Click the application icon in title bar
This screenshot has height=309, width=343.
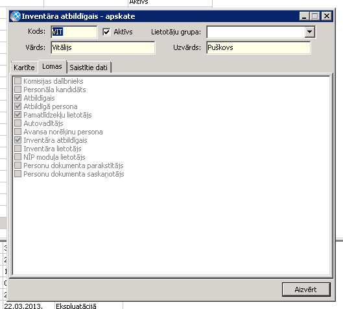tap(16, 16)
